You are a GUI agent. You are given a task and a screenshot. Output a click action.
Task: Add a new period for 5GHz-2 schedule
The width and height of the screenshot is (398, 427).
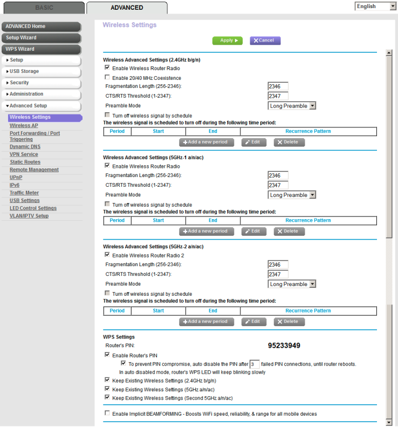[x=207, y=322]
